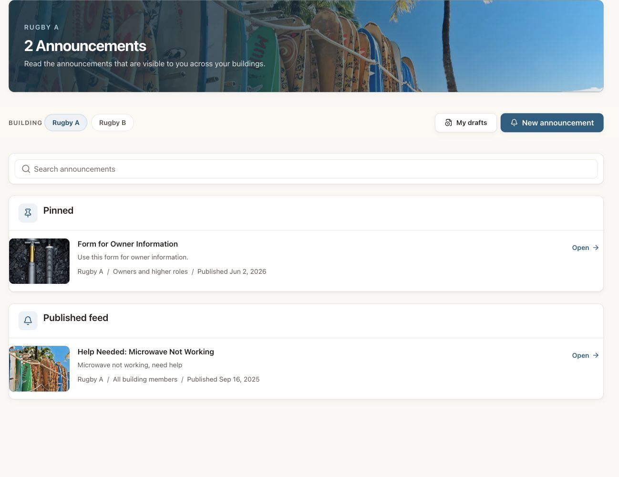
Task: Open My drafts
Action: pyautogui.click(x=466, y=123)
